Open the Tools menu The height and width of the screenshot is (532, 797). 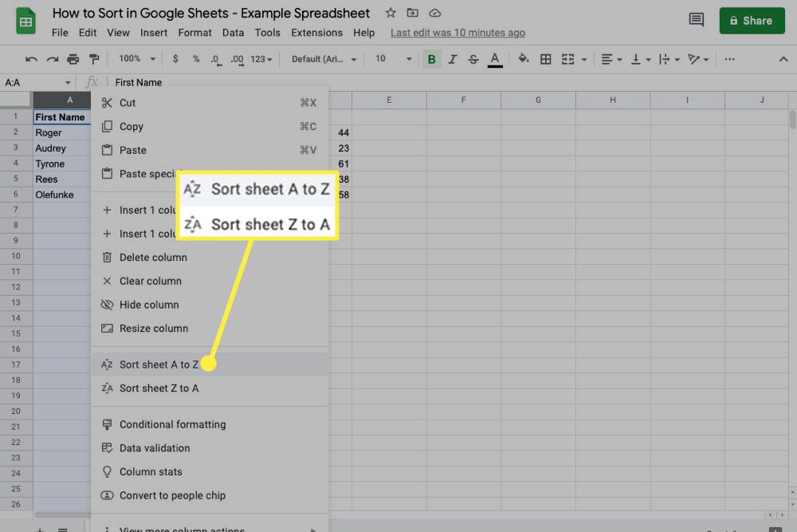[x=267, y=33]
